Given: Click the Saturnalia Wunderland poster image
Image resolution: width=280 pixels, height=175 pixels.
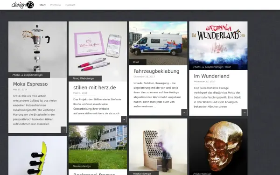Looking at the screenshot, I should (x=218, y=46).
